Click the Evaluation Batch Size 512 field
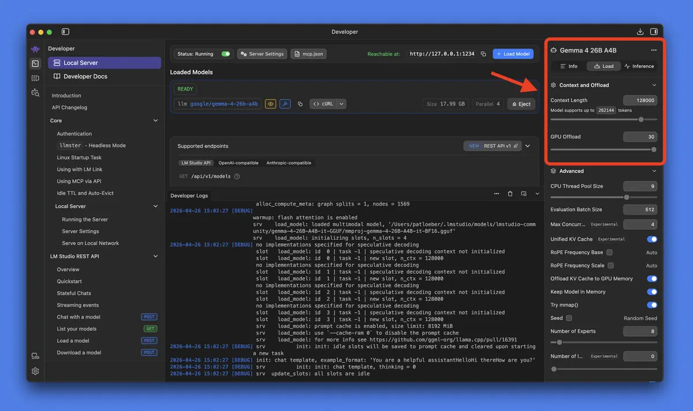This screenshot has width=693, height=411. tap(640, 209)
